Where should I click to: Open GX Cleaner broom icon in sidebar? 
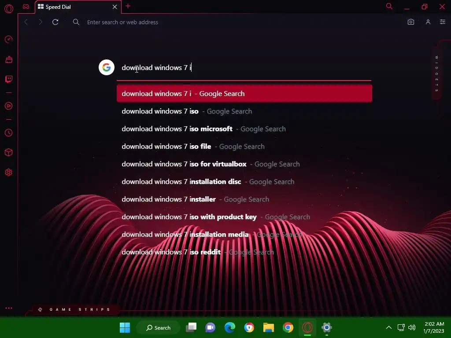pos(9,59)
